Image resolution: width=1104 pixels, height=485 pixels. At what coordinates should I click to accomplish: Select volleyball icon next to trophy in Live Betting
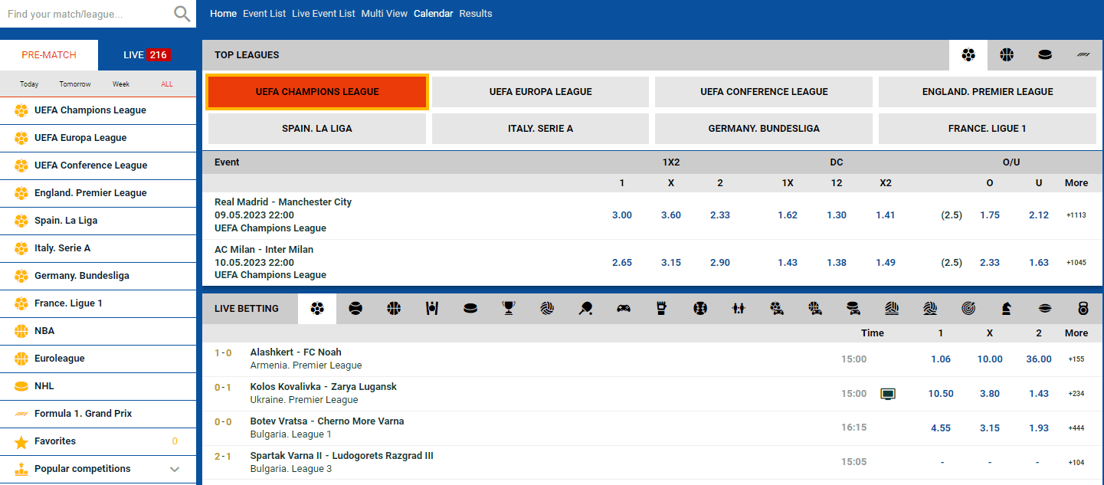tap(547, 308)
